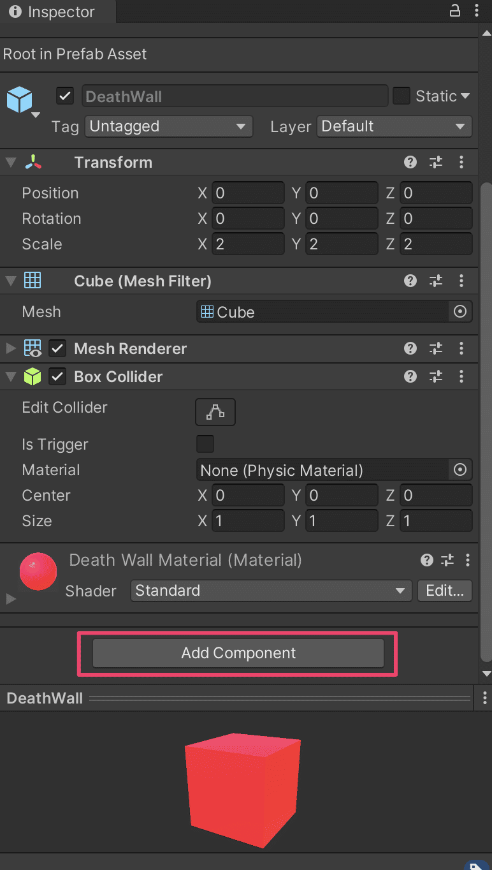492x870 pixels.
Task: Open the Layer dropdown showing Default
Action: coord(394,126)
